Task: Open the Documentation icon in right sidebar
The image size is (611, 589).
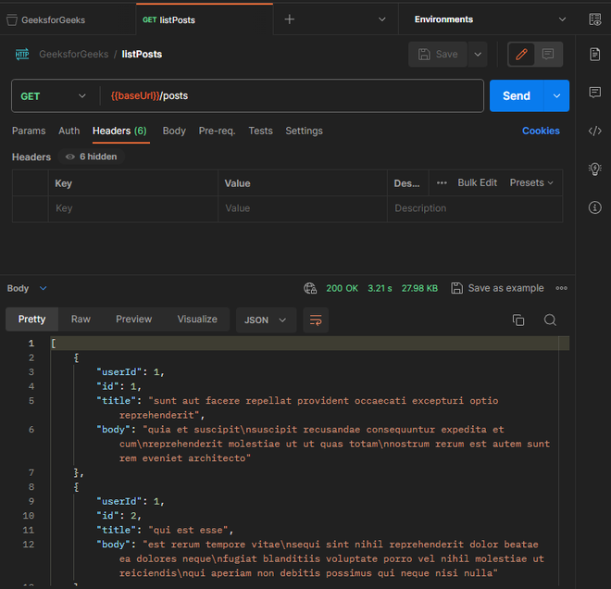Action: 594,55
